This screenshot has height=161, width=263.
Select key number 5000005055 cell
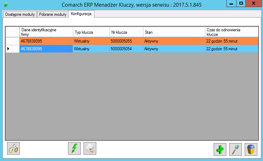pyautogui.click(x=126, y=41)
